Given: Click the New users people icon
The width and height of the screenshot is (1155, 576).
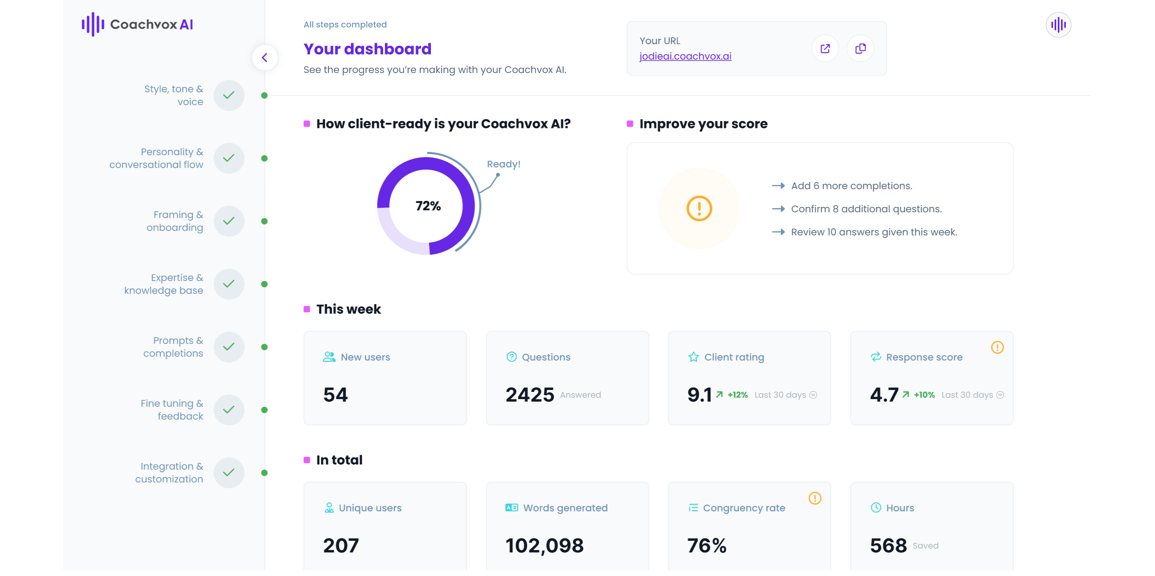Looking at the screenshot, I should coord(329,357).
